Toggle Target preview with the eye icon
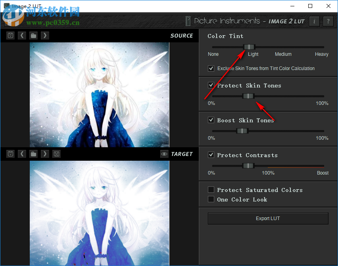The height and width of the screenshot is (266, 338). pyautogui.click(x=164, y=154)
